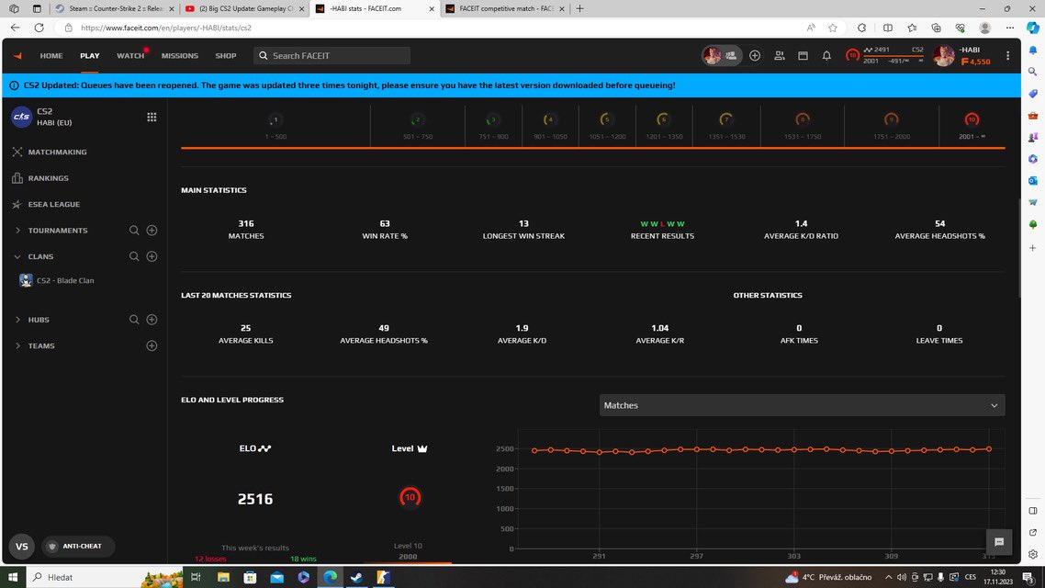Search clans with the magnifier icon

[x=134, y=256]
